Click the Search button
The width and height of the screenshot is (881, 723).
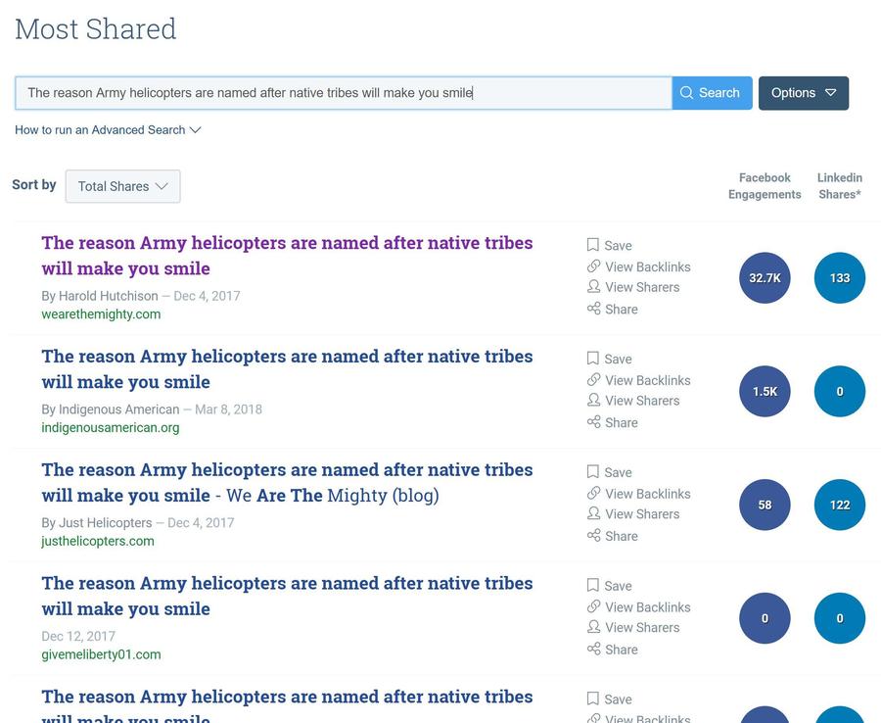(x=712, y=93)
